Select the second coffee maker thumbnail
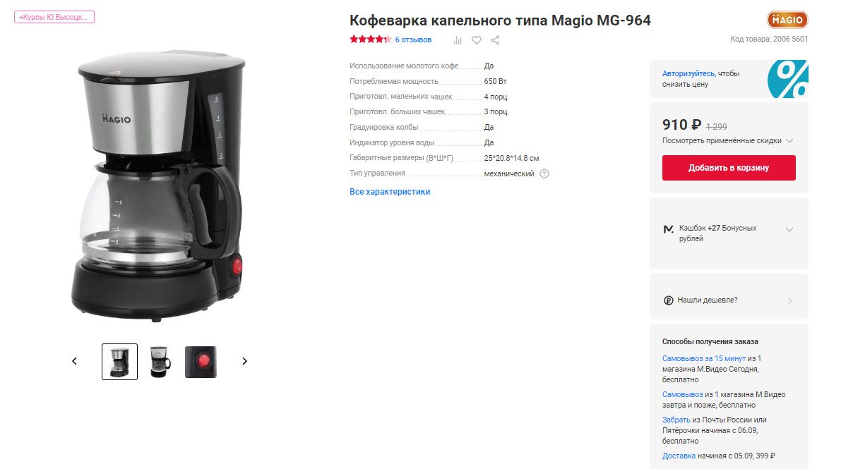The image size is (841, 469). tap(160, 362)
